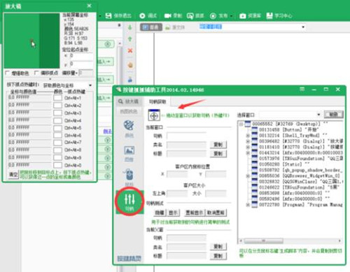350x272 pixels.
Task: Click Copy beside the parent window class name
Action: (x=218, y=247)
